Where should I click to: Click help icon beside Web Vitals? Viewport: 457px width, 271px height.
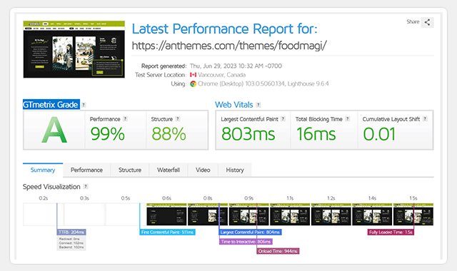pyautogui.click(x=258, y=105)
